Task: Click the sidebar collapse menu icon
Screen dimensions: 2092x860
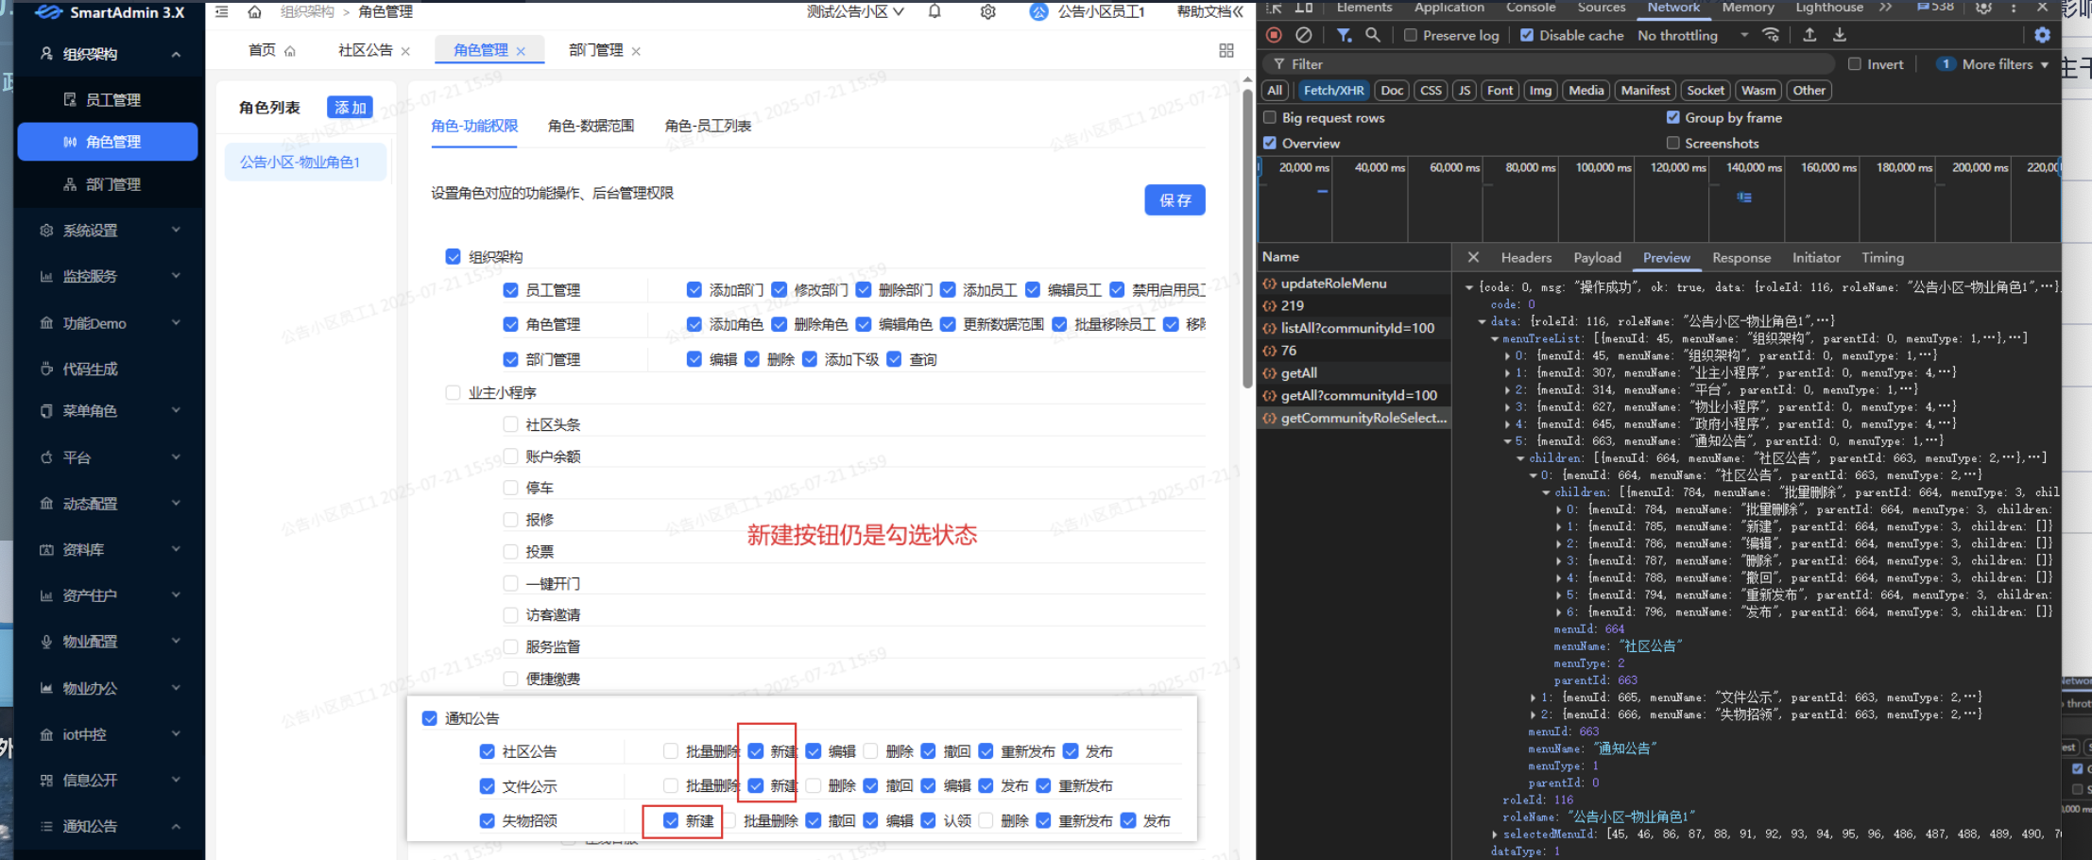Action: (x=222, y=12)
